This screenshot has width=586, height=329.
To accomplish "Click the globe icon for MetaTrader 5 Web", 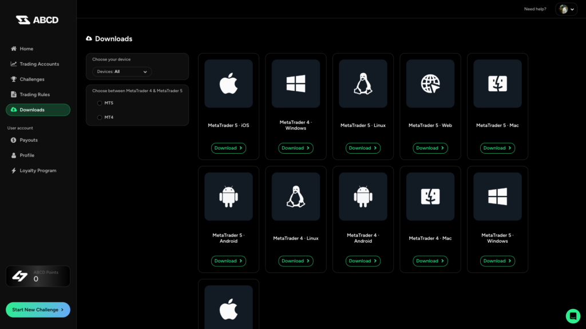I will coord(430,84).
